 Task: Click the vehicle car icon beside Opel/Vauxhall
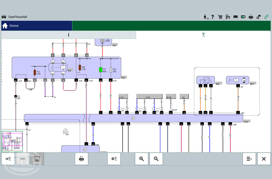4,17
